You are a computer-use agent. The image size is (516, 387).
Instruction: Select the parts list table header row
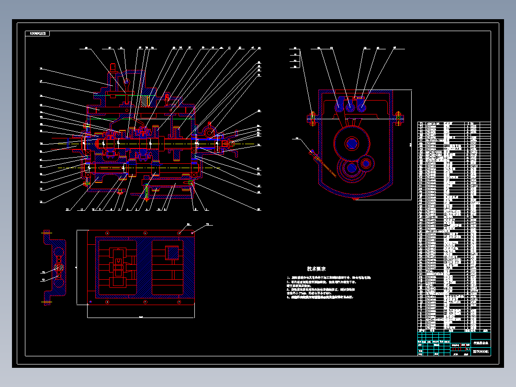(454, 330)
